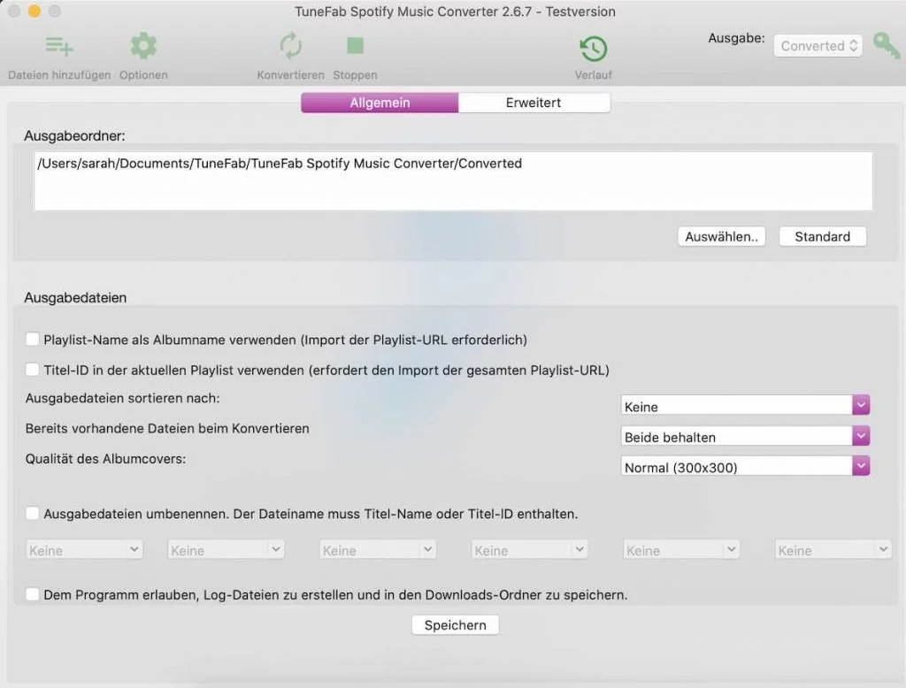Image resolution: width=906 pixels, height=688 pixels.
Task: Enable Log-Dateien erstellen checkbox
Action: tap(33, 594)
